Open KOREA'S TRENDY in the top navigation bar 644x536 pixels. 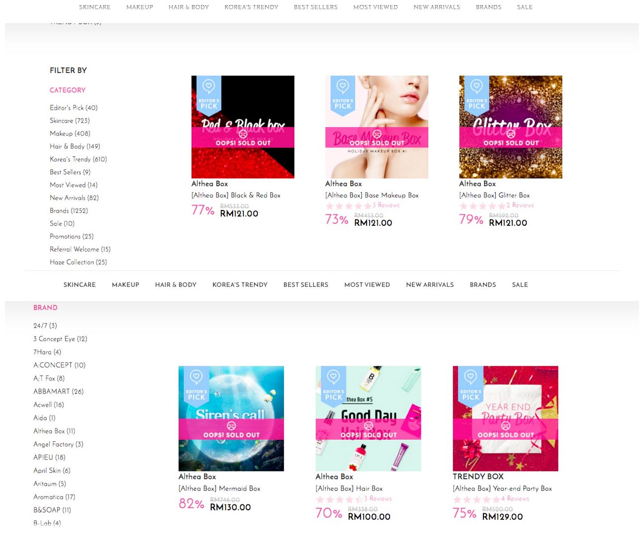point(251,7)
